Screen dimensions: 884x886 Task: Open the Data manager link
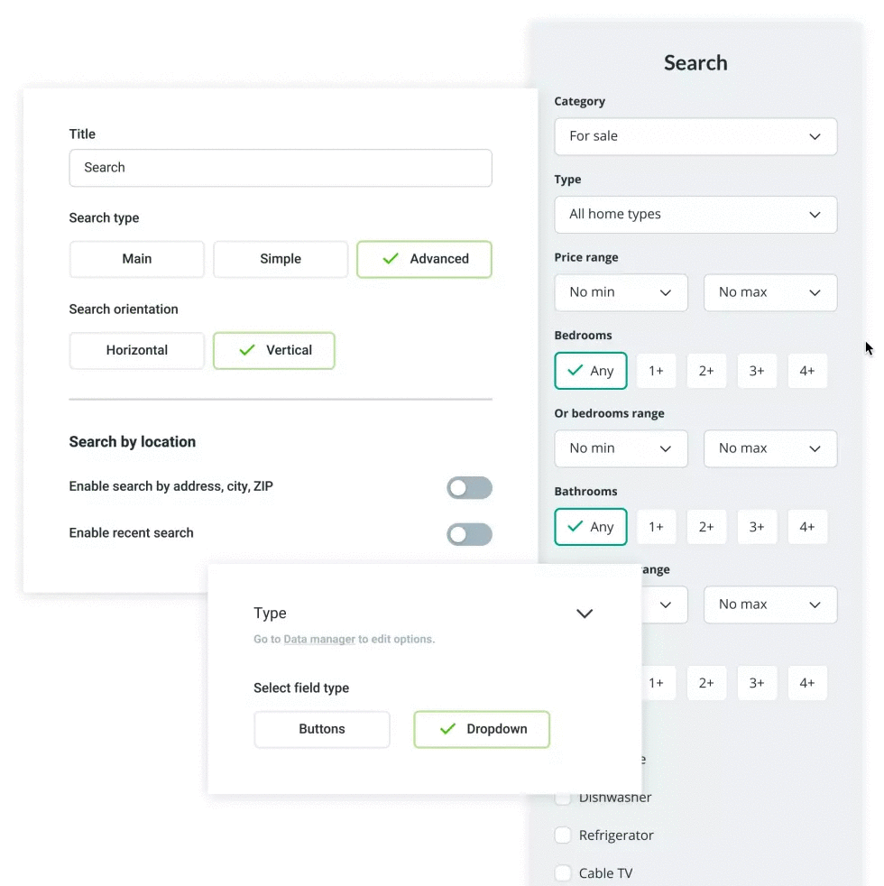click(319, 640)
